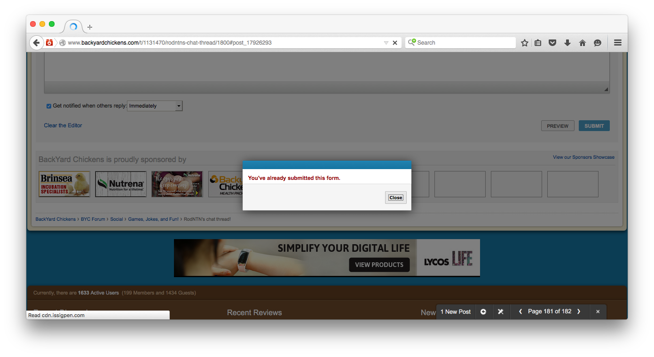Uncheck Get notified when others reply
The width and height of the screenshot is (654, 357).
[49, 106]
